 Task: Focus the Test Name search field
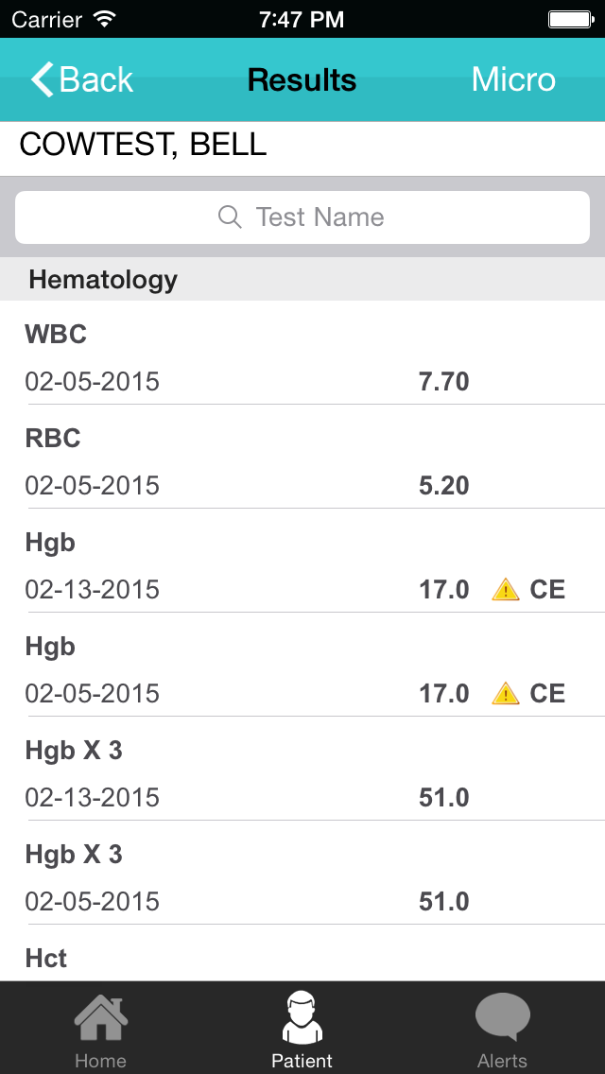click(x=302, y=217)
